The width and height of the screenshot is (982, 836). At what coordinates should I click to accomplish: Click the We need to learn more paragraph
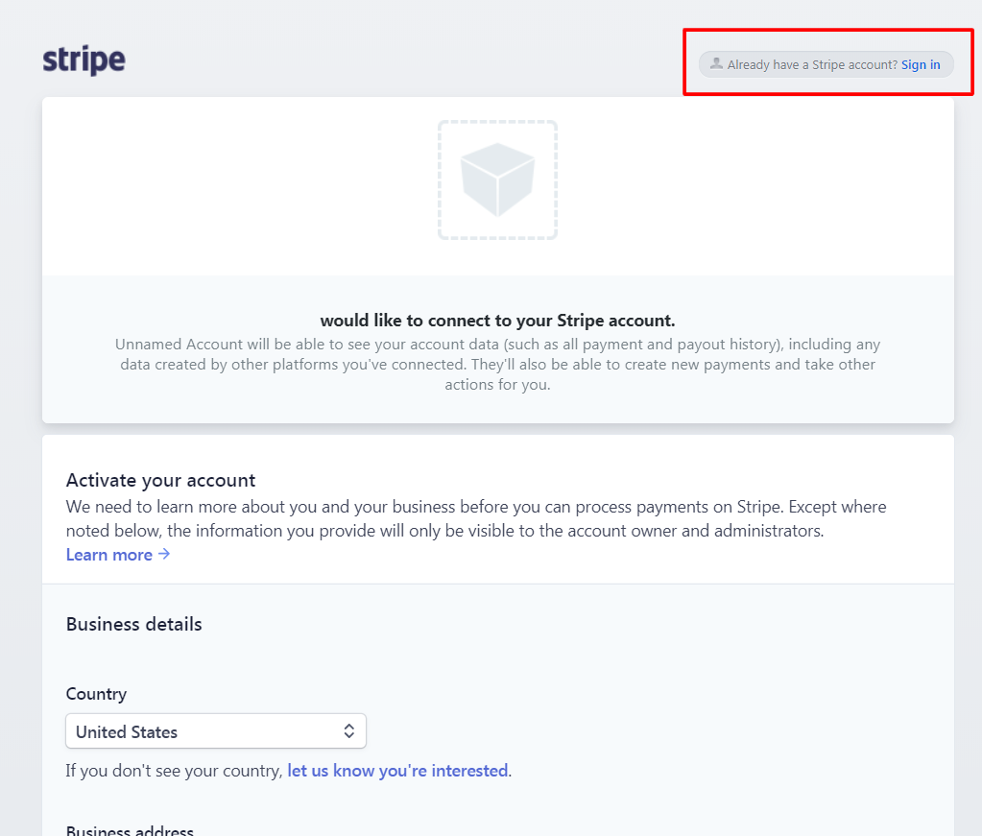click(476, 518)
